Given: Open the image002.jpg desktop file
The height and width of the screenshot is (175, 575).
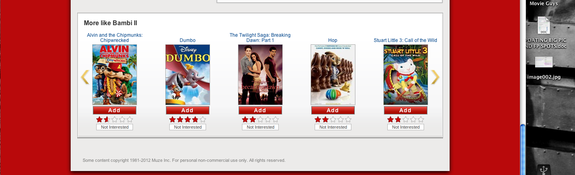Looking at the screenshot, I should click(543, 63).
